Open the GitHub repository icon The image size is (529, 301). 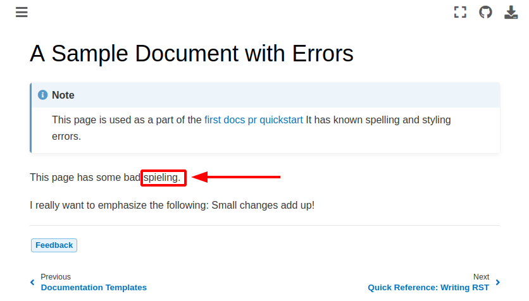point(485,12)
